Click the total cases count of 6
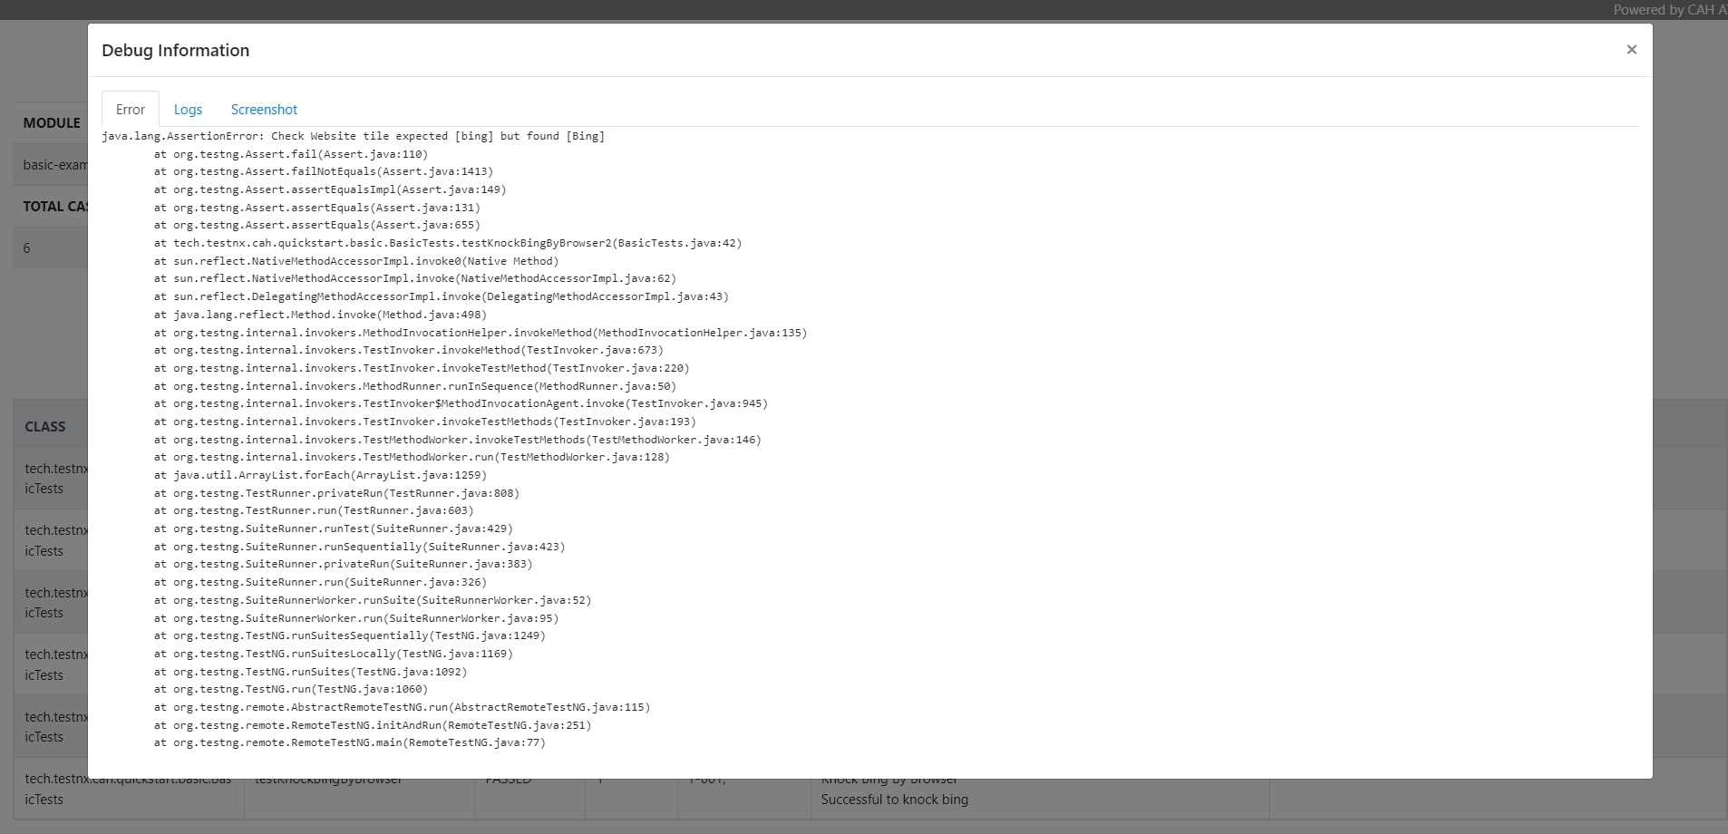 pyautogui.click(x=26, y=247)
